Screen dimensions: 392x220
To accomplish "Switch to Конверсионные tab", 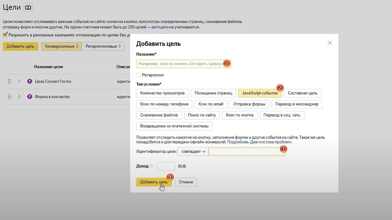I will pos(62,46).
